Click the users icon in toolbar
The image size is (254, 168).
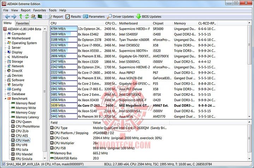(x=34, y=17)
